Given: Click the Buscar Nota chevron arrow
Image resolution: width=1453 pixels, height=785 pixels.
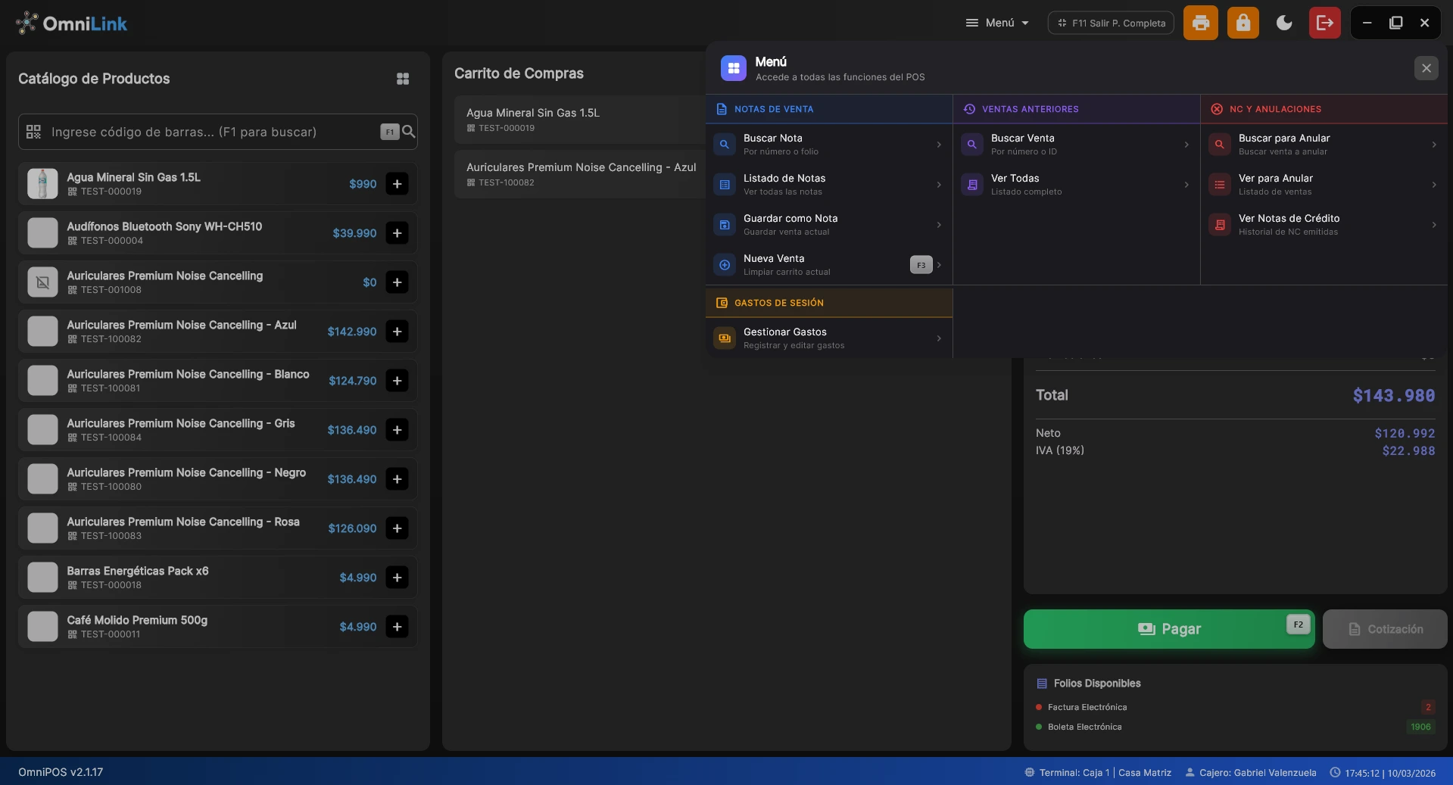Looking at the screenshot, I should click(x=939, y=145).
